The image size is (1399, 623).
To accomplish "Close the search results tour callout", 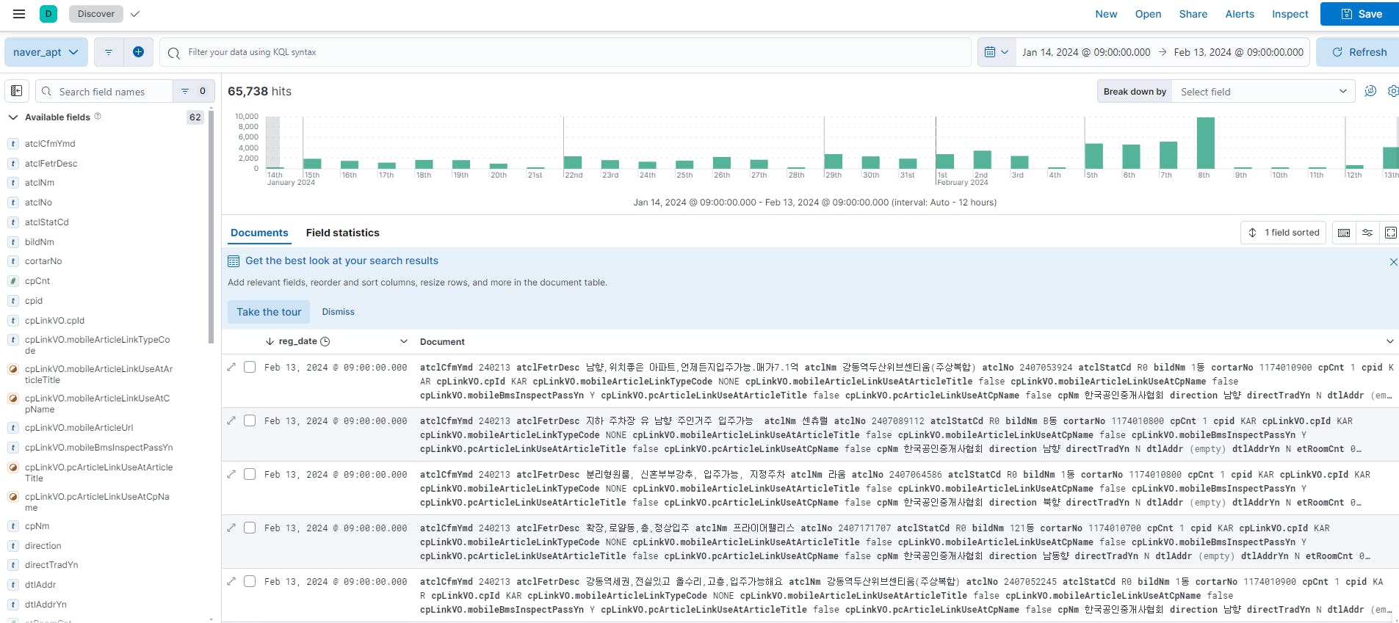I will [x=1393, y=262].
